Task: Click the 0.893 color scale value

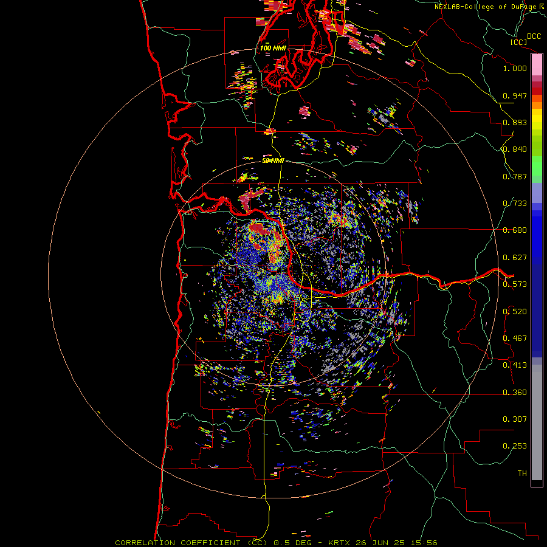Action: tap(515, 122)
